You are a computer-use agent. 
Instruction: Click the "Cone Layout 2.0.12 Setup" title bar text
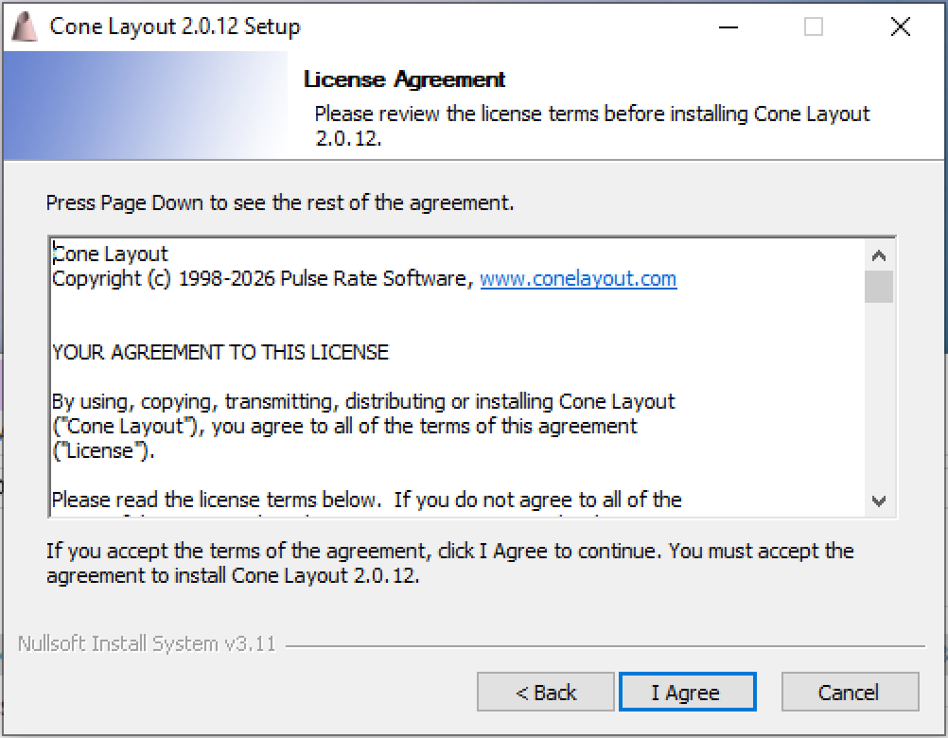[175, 26]
